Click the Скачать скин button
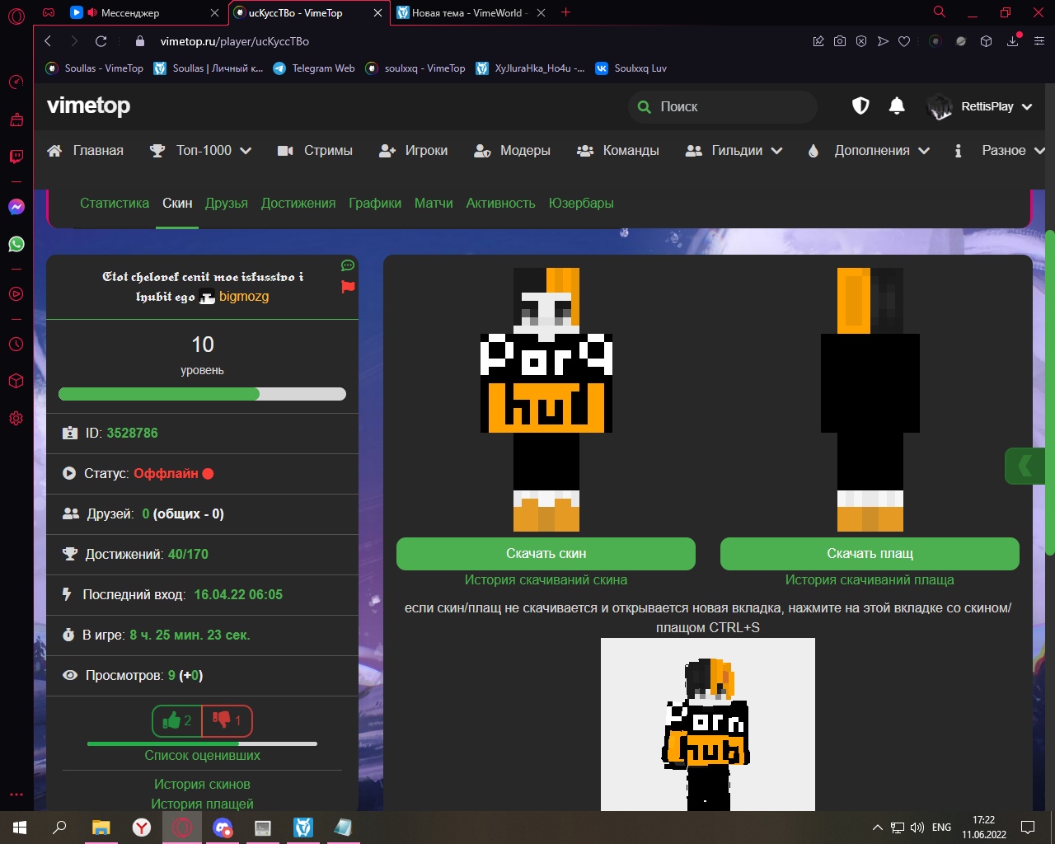1055x844 pixels. [546, 554]
